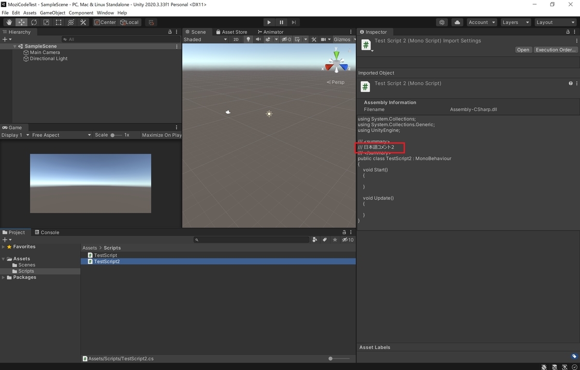Click search by label icon in Project
The height and width of the screenshot is (370, 580).
325,240
